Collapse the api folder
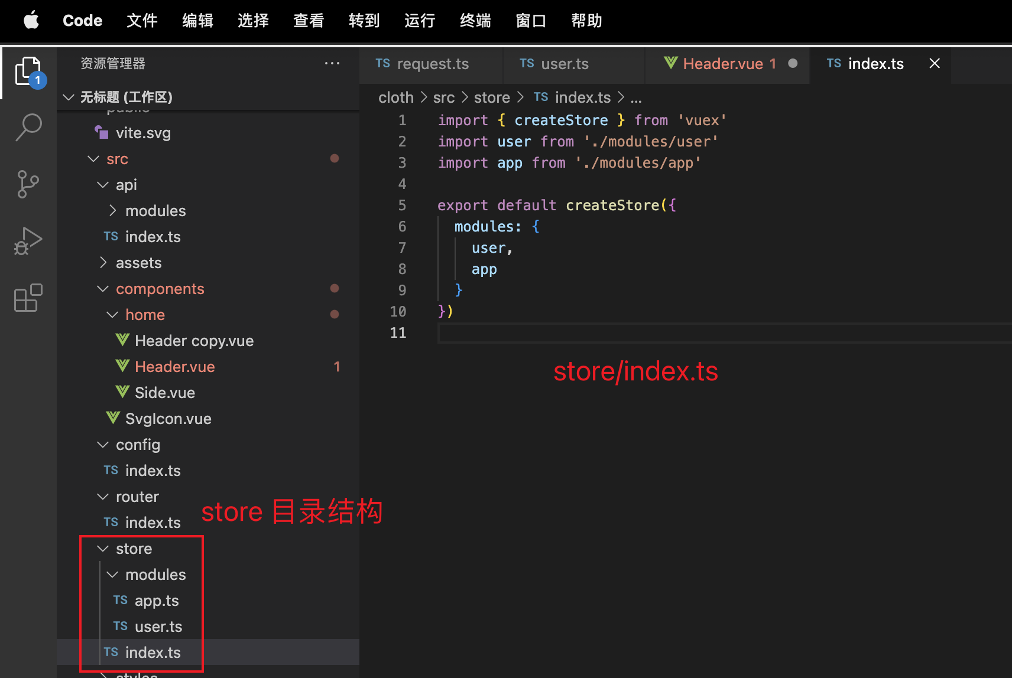 (103, 185)
